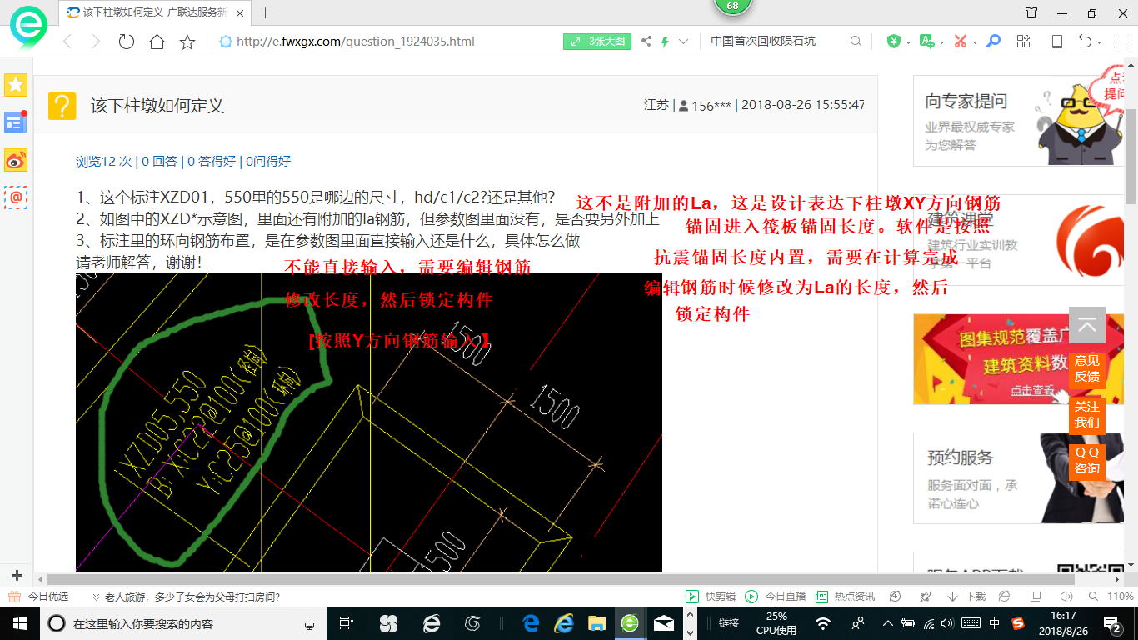Click the back-to-top arrow button
This screenshot has width=1138, height=640.
(x=1086, y=325)
